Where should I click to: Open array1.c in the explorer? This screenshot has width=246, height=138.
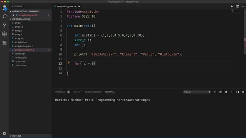(19, 27)
